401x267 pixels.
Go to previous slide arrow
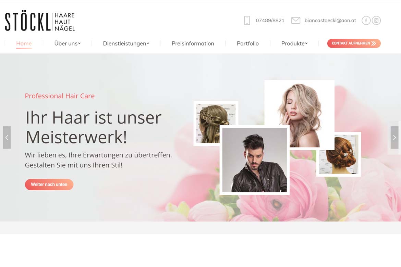tap(7, 138)
